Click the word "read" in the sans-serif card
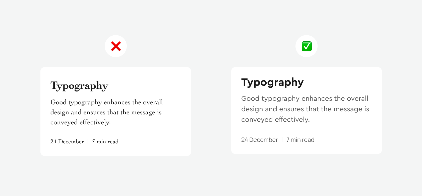The width and height of the screenshot is (422, 196). [308, 140]
